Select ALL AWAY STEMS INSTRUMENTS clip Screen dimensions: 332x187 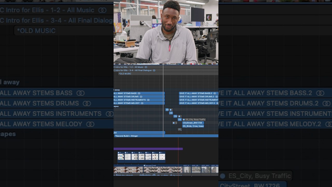pyautogui.click(x=139, y=100)
